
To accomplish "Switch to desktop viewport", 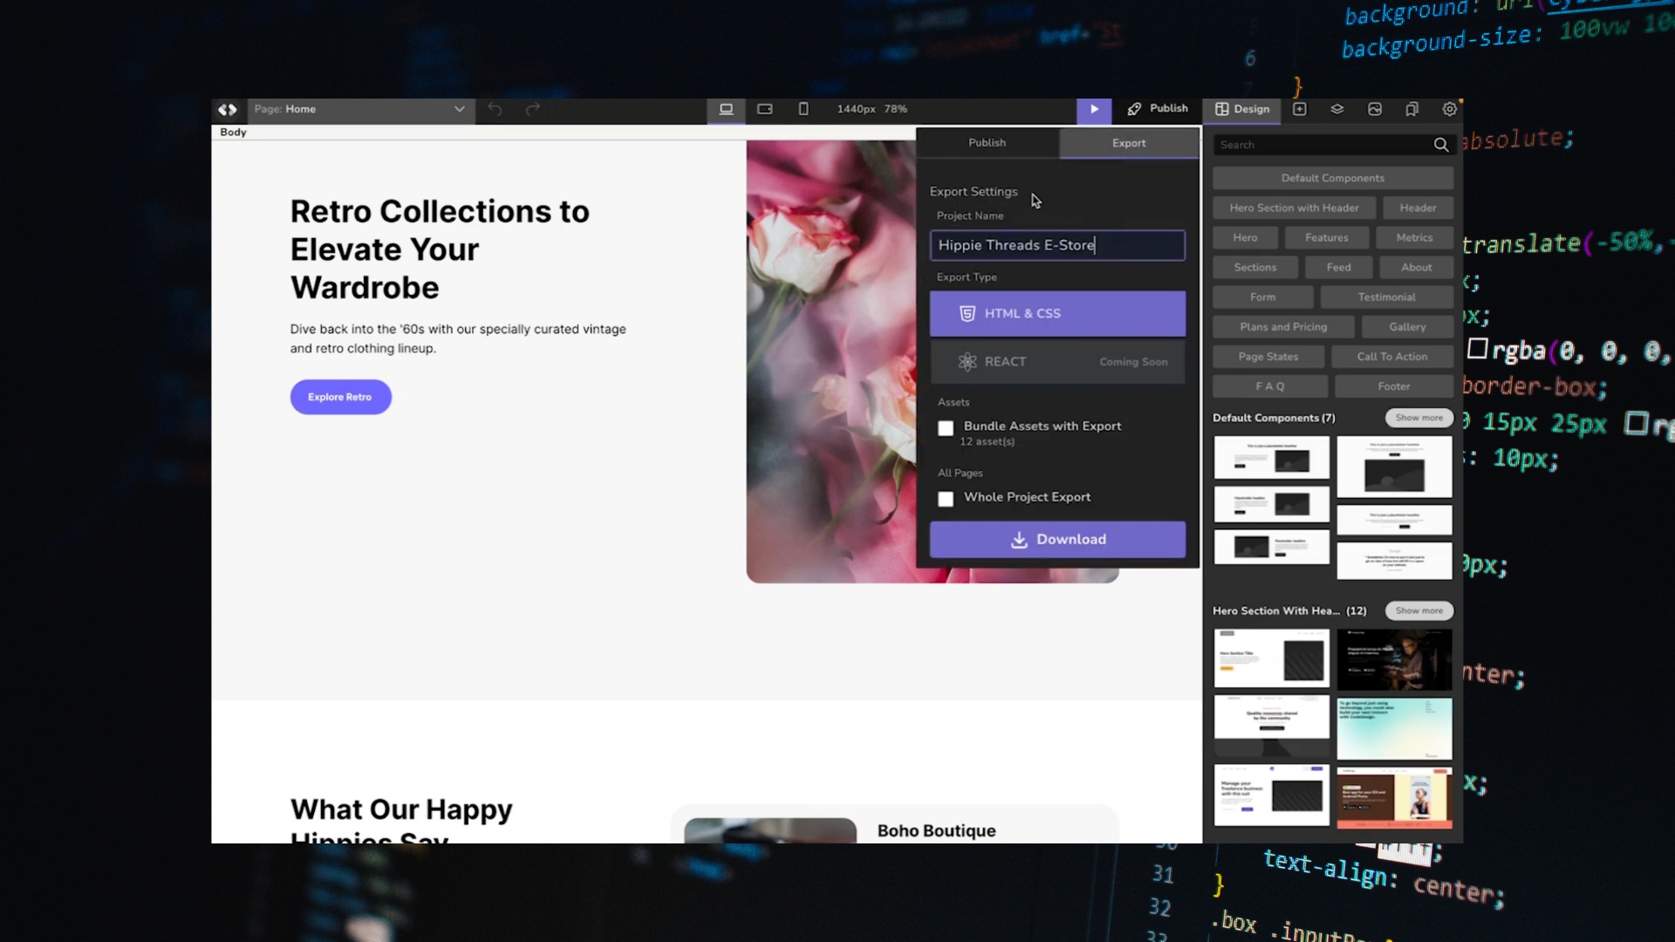I will [x=726, y=109].
